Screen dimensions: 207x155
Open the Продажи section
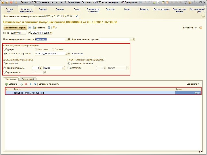43,9
